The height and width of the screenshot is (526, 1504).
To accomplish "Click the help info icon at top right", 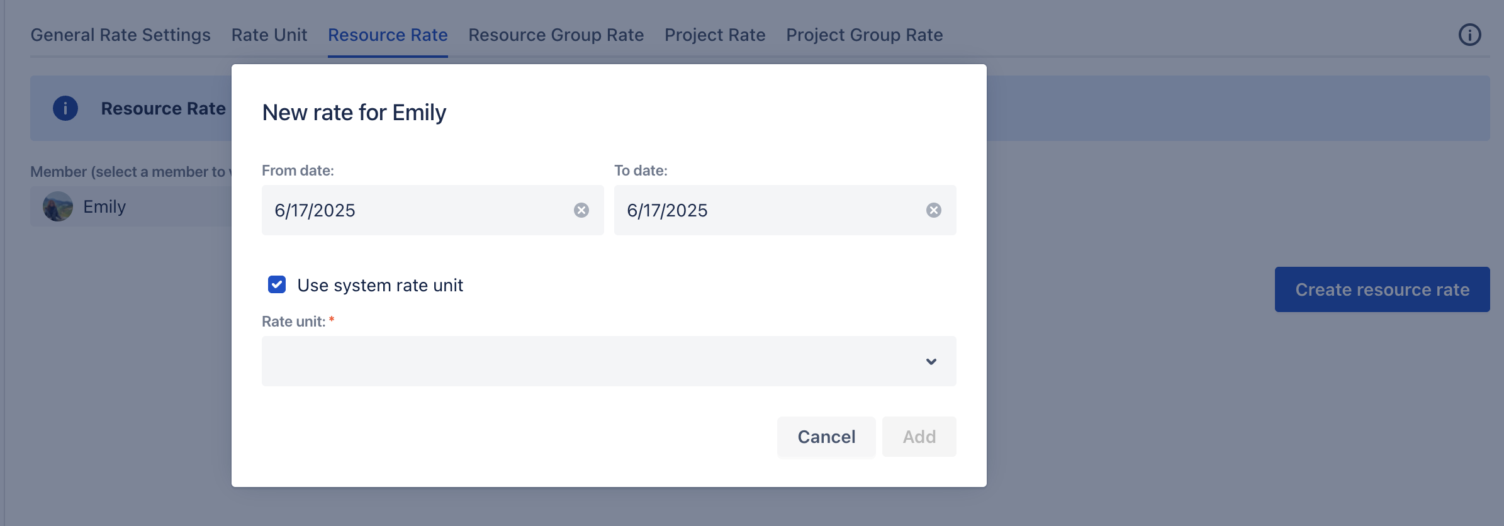I will 1469,35.
